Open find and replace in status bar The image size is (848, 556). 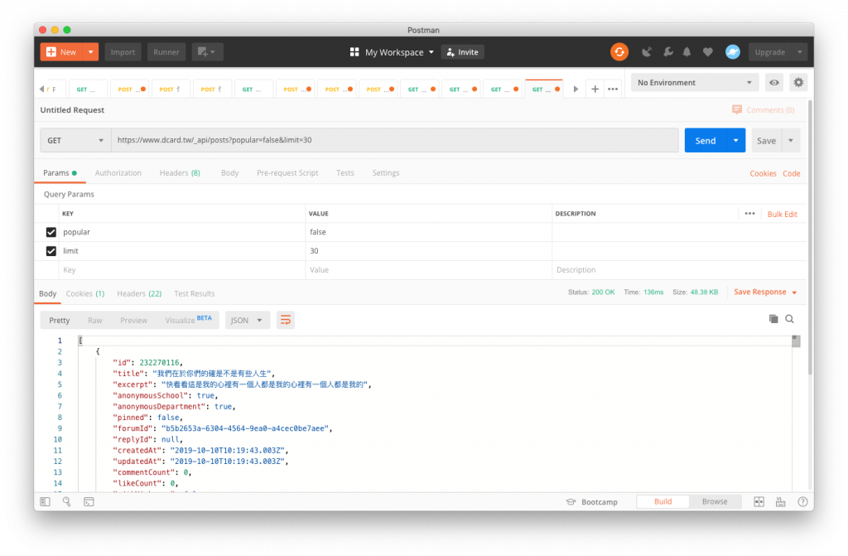coord(66,502)
